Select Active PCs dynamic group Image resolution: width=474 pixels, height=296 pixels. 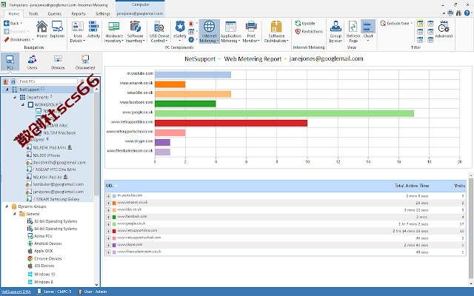[43, 236]
